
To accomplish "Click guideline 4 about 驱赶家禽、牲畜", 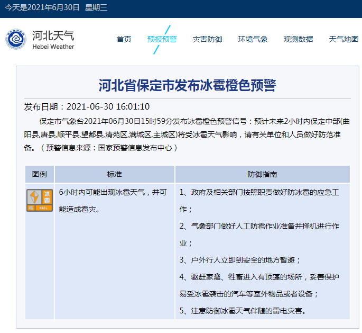I will (x=259, y=285).
